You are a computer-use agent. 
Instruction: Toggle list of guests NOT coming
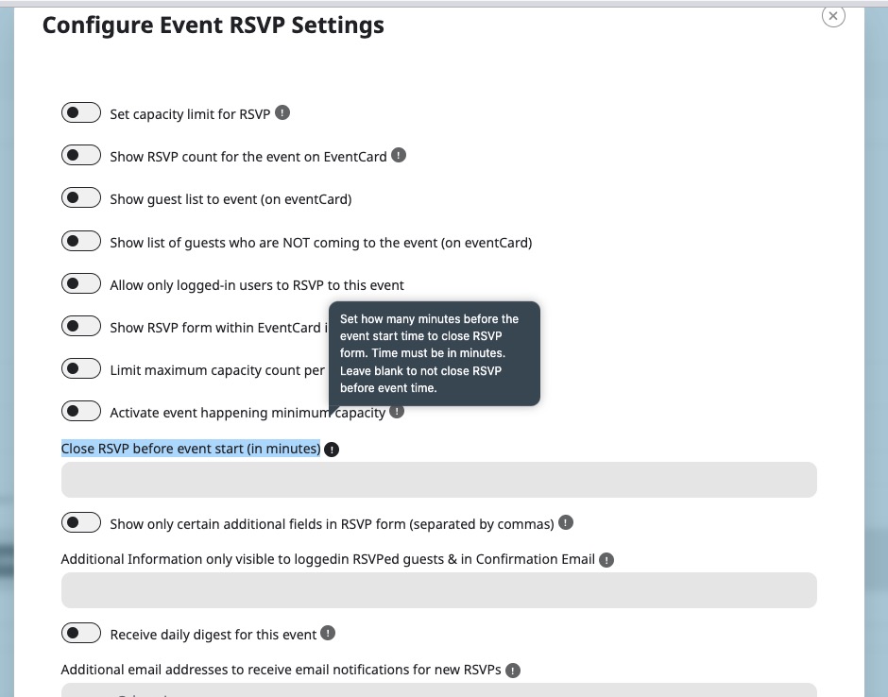tap(81, 242)
